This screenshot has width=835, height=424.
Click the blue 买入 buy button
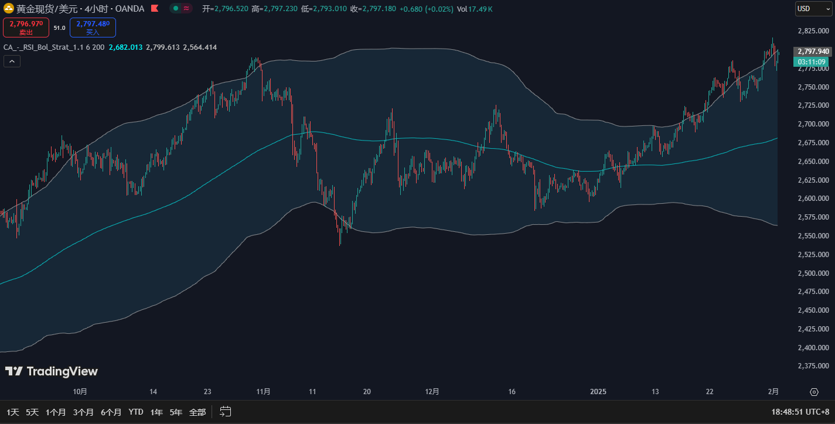pos(93,28)
